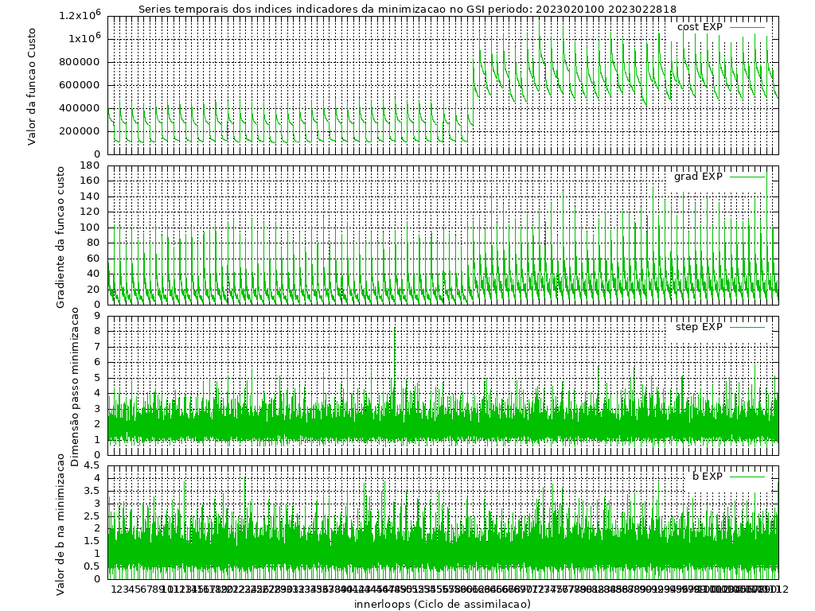
Task: Click the 'Valor de b na minimizacao' axis label
Action: pyautogui.click(x=60, y=523)
